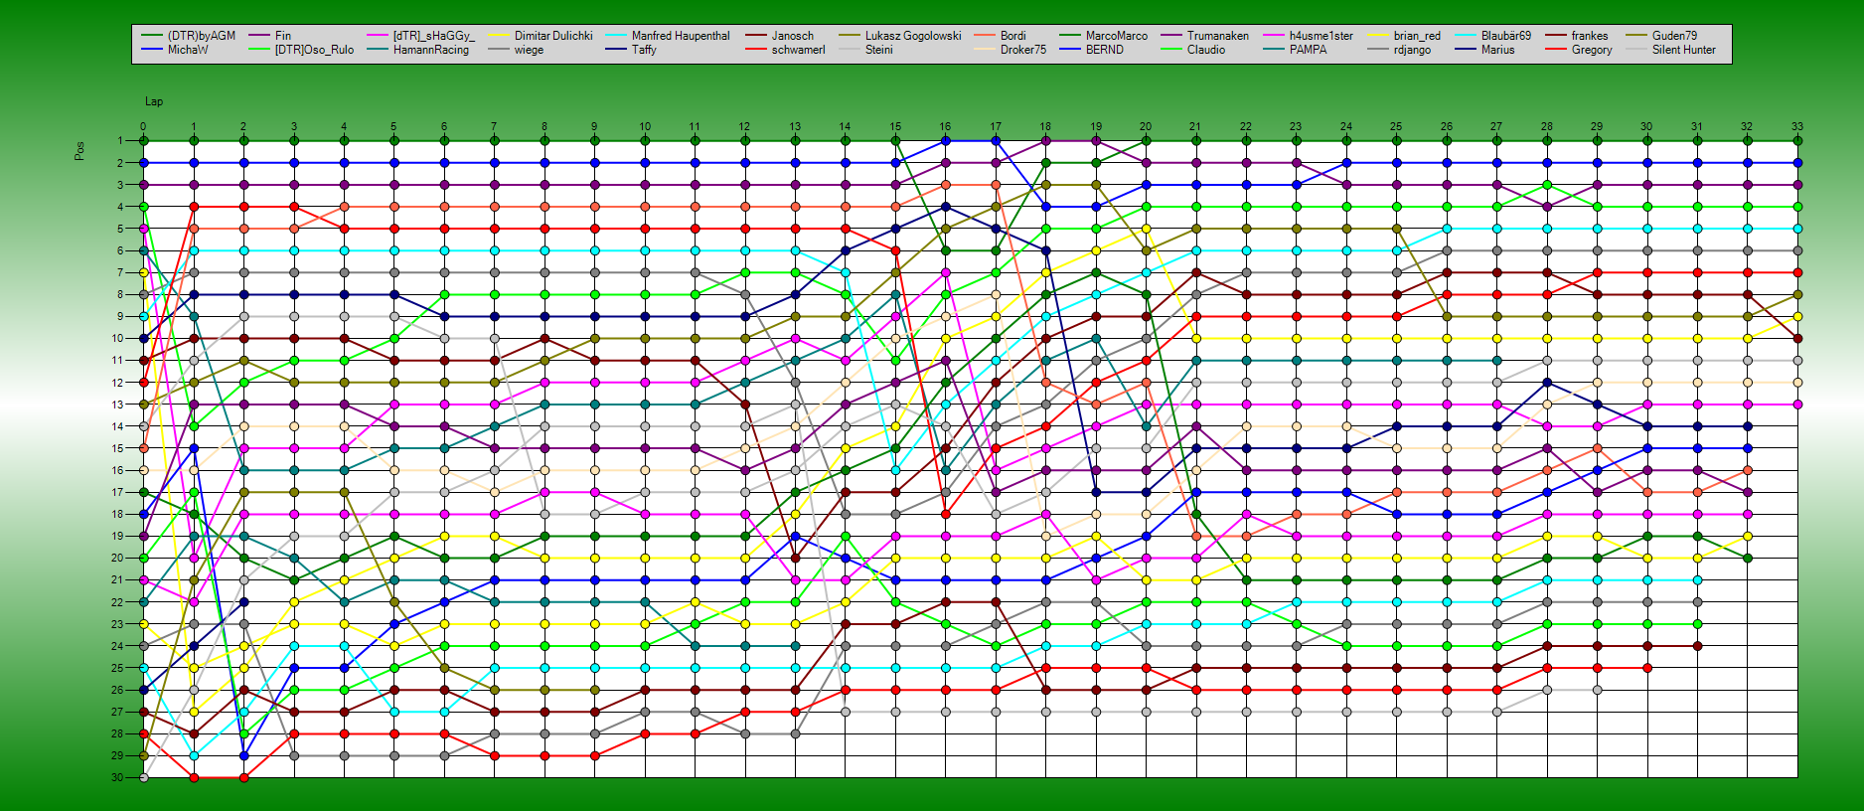Screen dimensions: 1864x811
Task: Select lap number 16 on the top axis
Action: click(945, 126)
